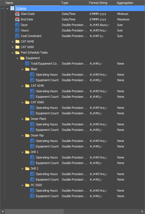
Task: Collapse the Post Schedule Tasks folder
Action: click(12, 53)
